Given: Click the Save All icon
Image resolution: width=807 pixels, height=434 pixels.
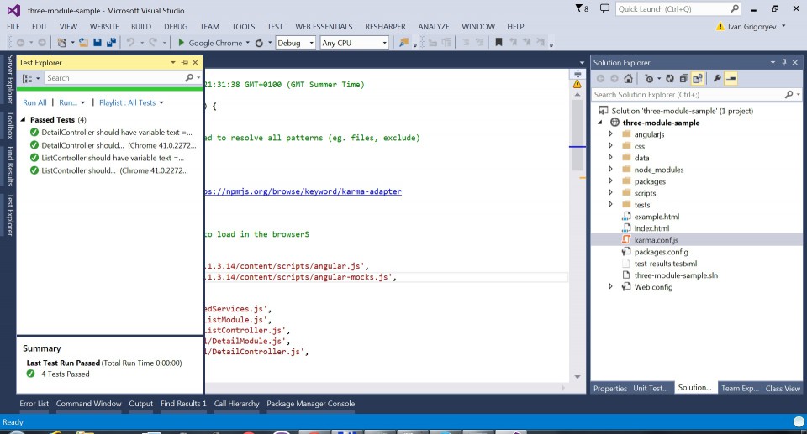Looking at the screenshot, I should click(111, 43).
